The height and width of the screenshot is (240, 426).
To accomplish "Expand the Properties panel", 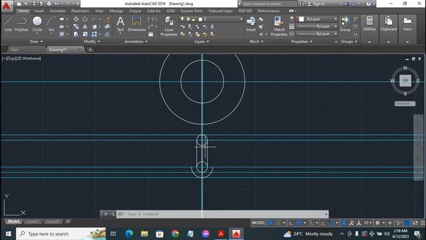I will point(302,41).
